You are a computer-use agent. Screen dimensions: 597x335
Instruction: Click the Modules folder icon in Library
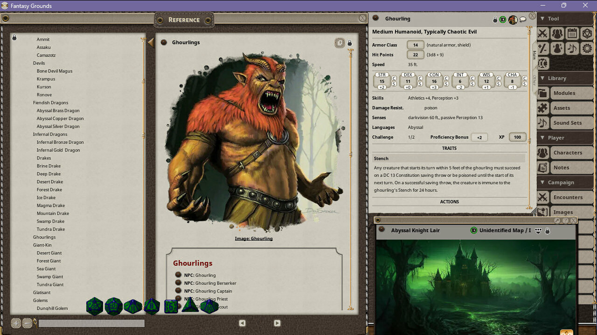[x=542, y=93]
